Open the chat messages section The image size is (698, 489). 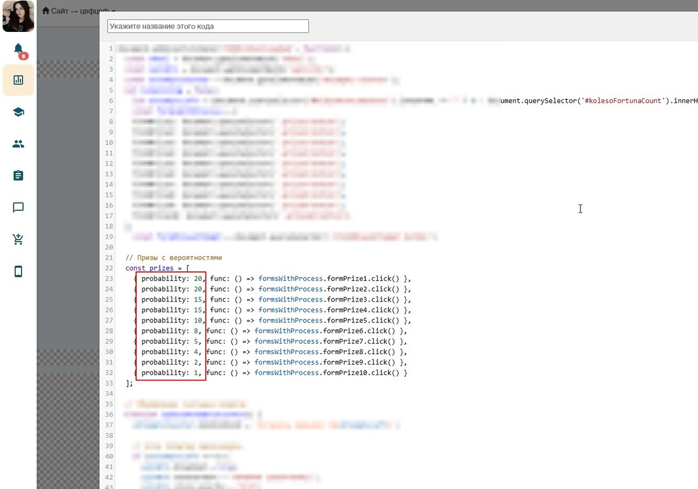point(18,207)
